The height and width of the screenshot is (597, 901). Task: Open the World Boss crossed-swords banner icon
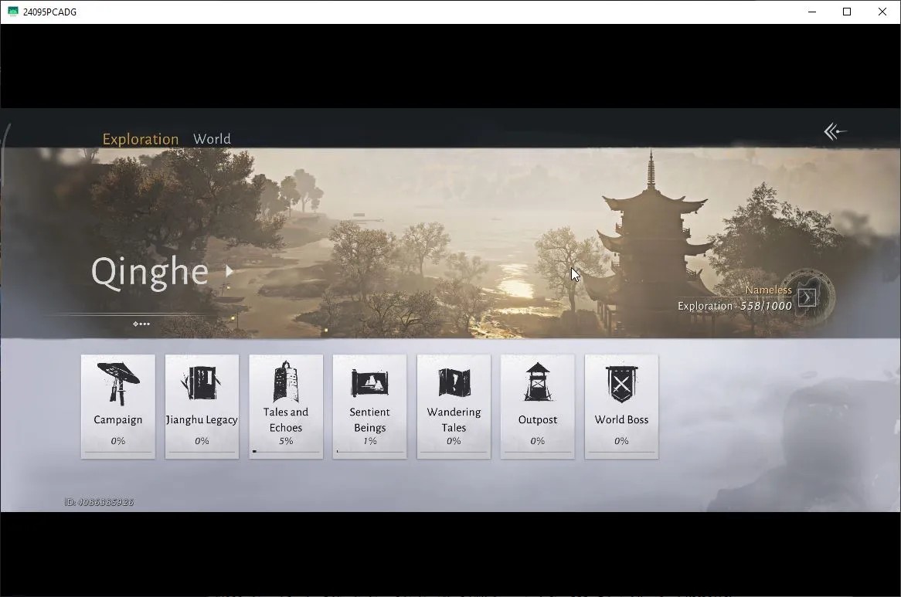(622, 384)
